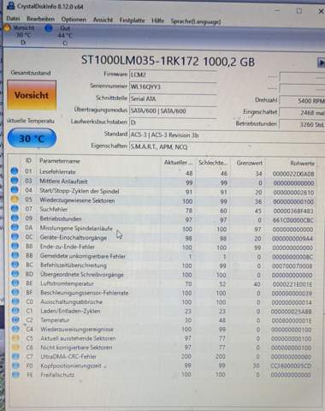Viewport: 325px width, 411px height.
Task: Click the Grenzwert column header
Action: [x=249, y=163]
